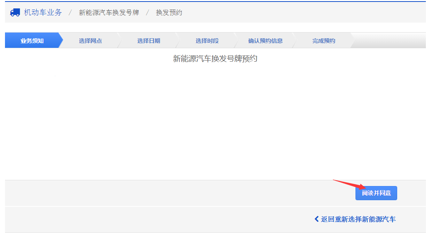Screen dimensions: 432x240
Task: Select the 换发预约 breadcrumb item
Action: point(169,13)
